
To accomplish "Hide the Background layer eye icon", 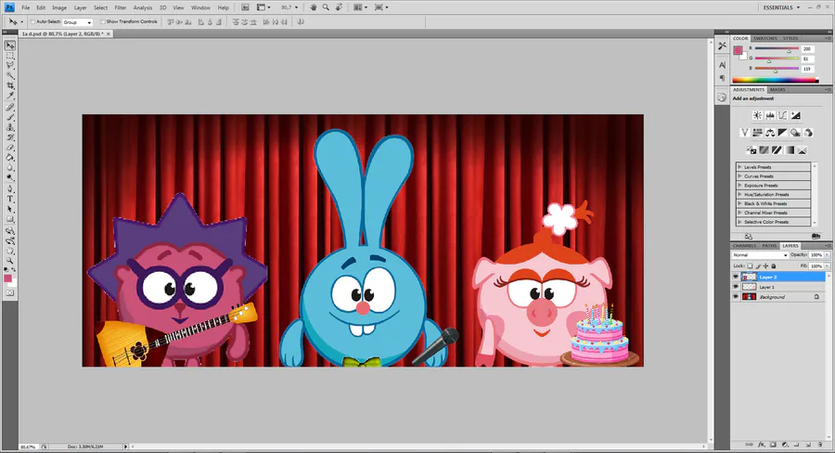I will click(x=736, y=297).
